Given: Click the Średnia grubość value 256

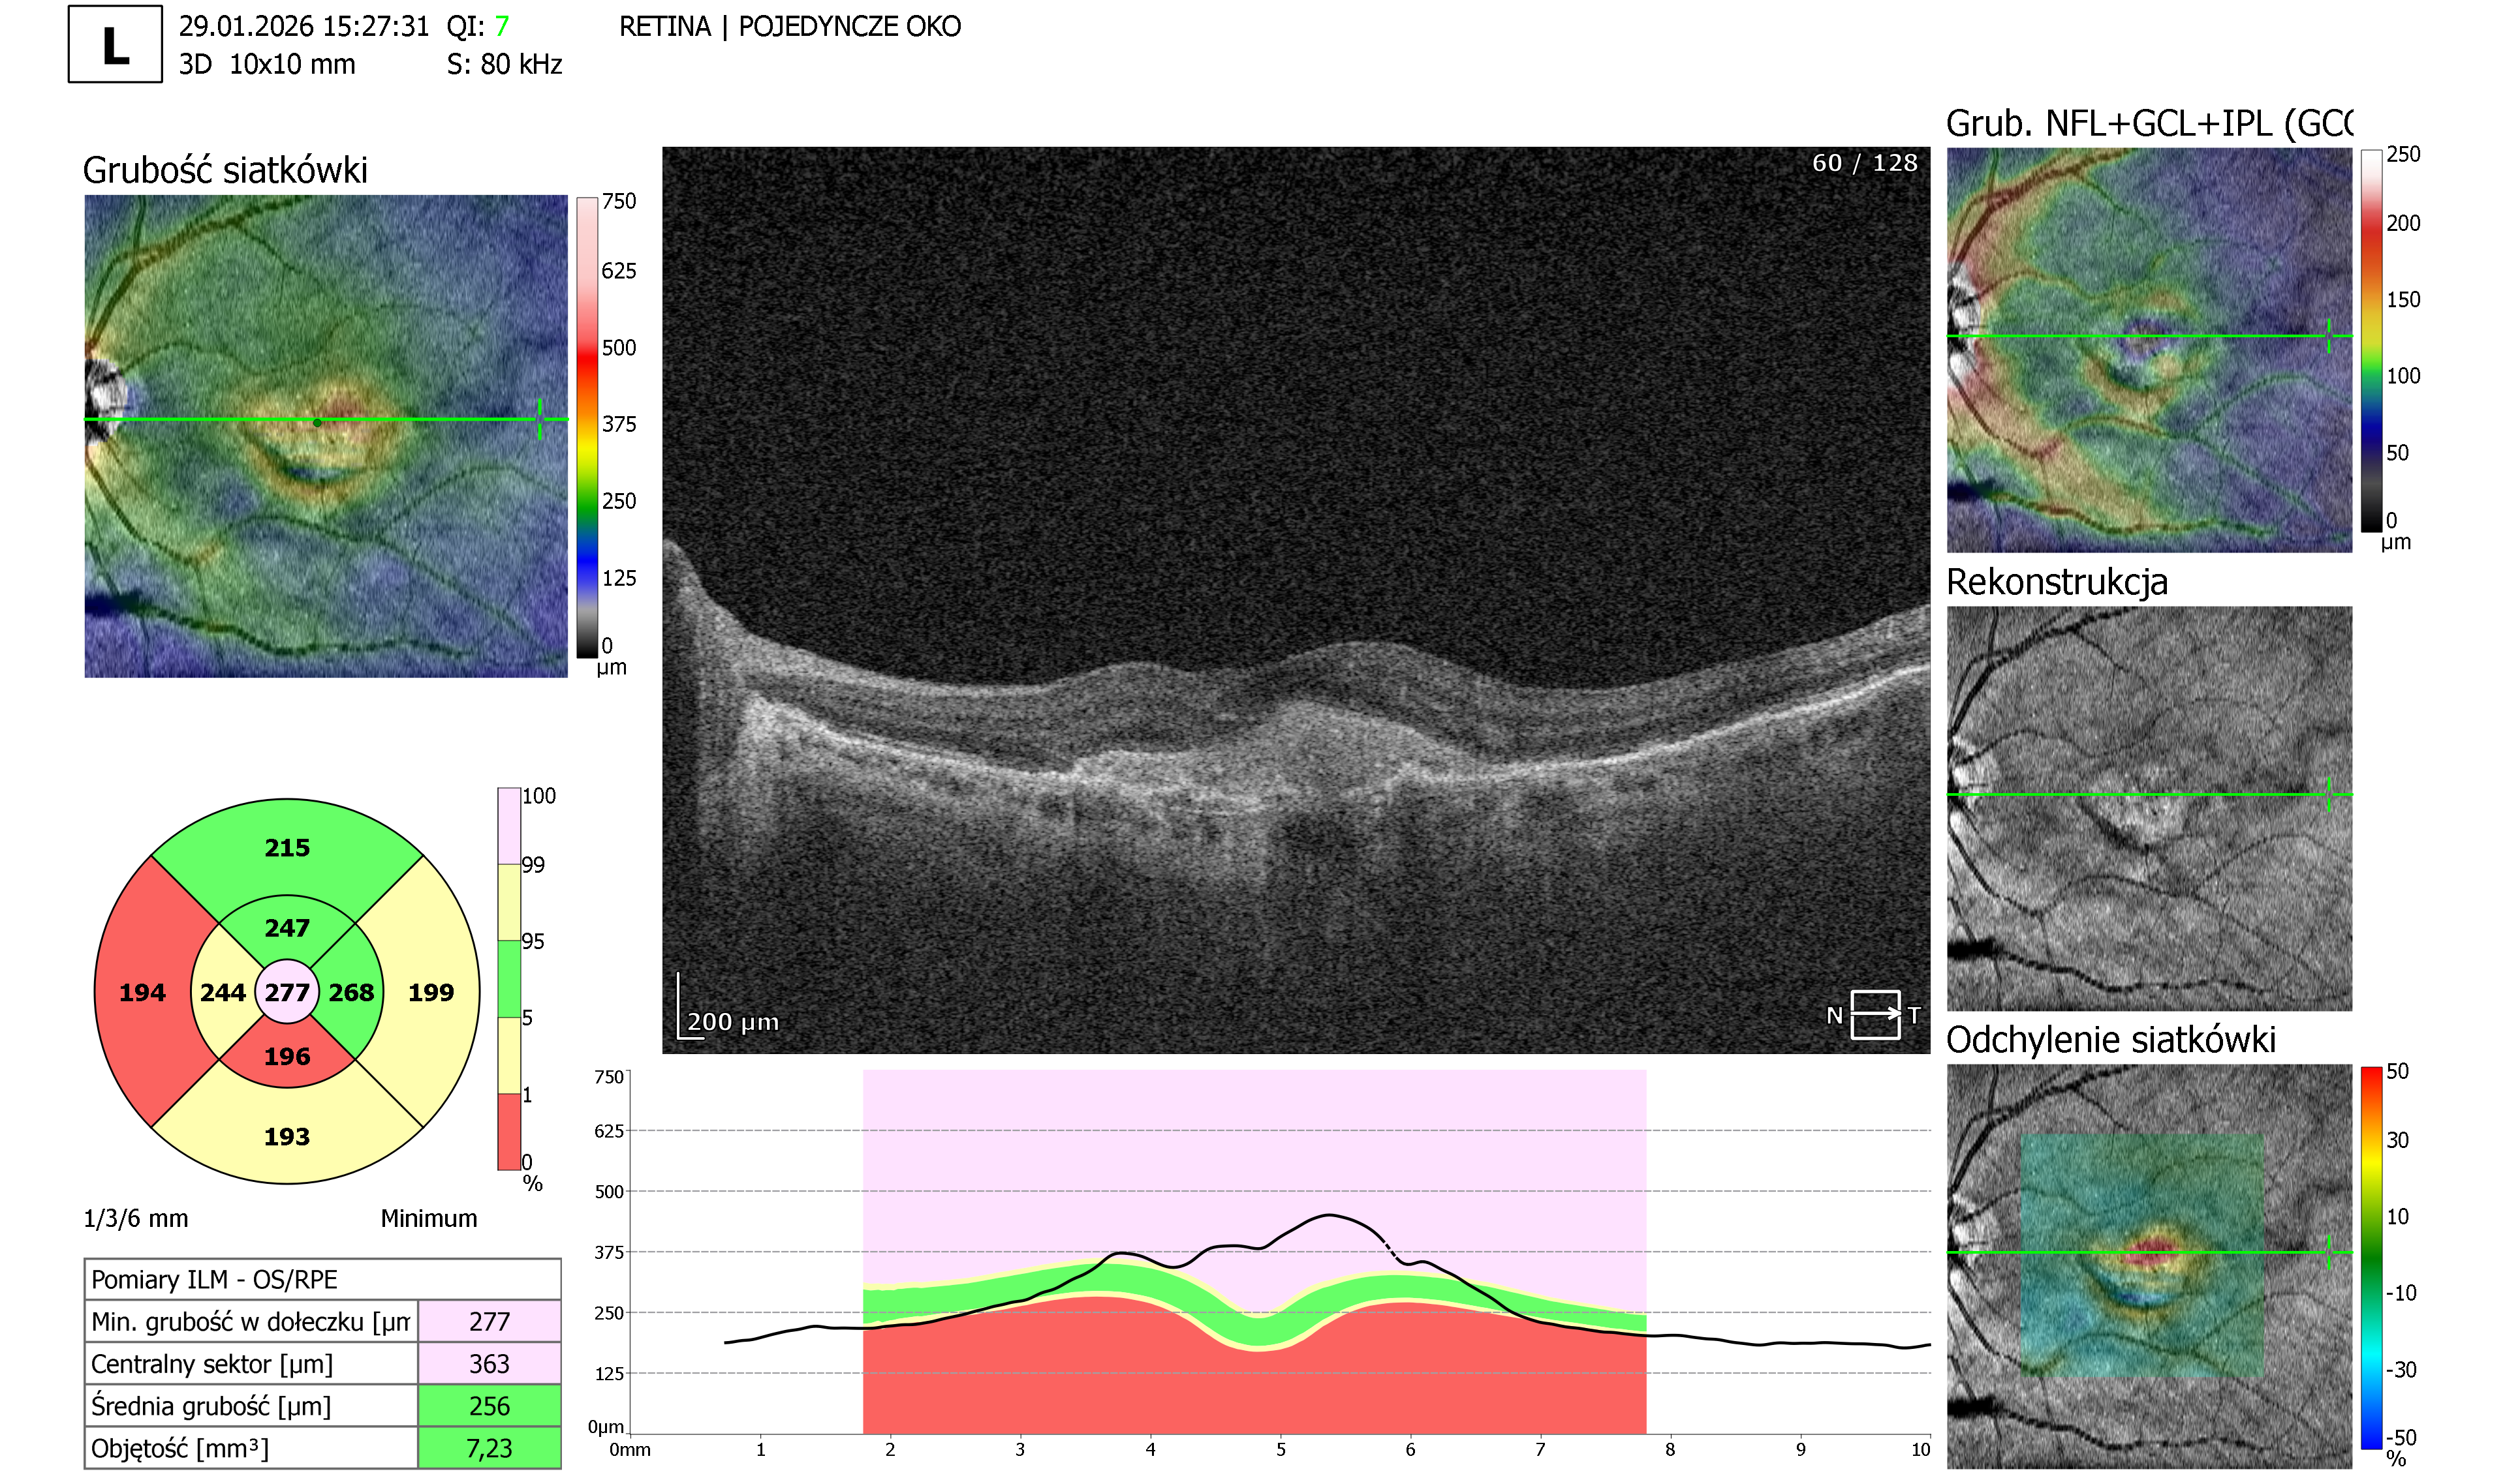Looking at the screenshot, I should 490,1405.
